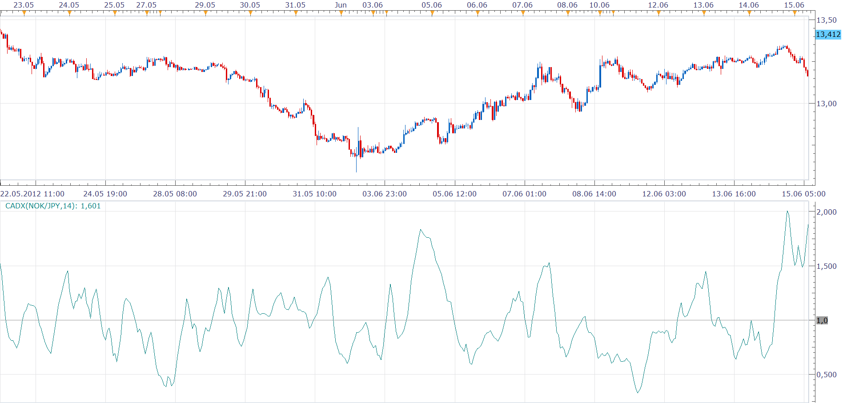Click the blue current price label 13,412
The height and width of the screenshot is (403, 851).
click(x=828, y=35)
